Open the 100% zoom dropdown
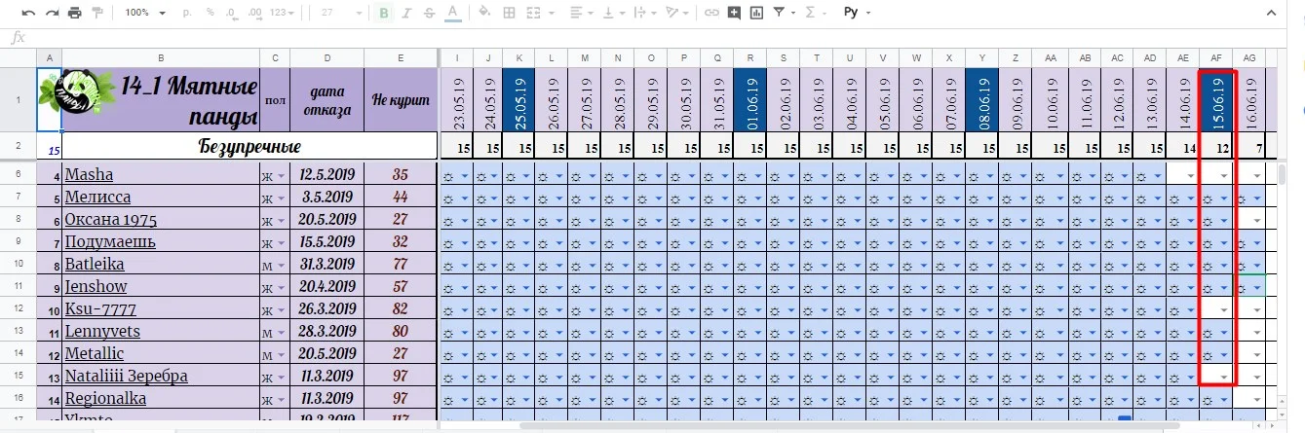1305x433 pixels. coord(145,13)
